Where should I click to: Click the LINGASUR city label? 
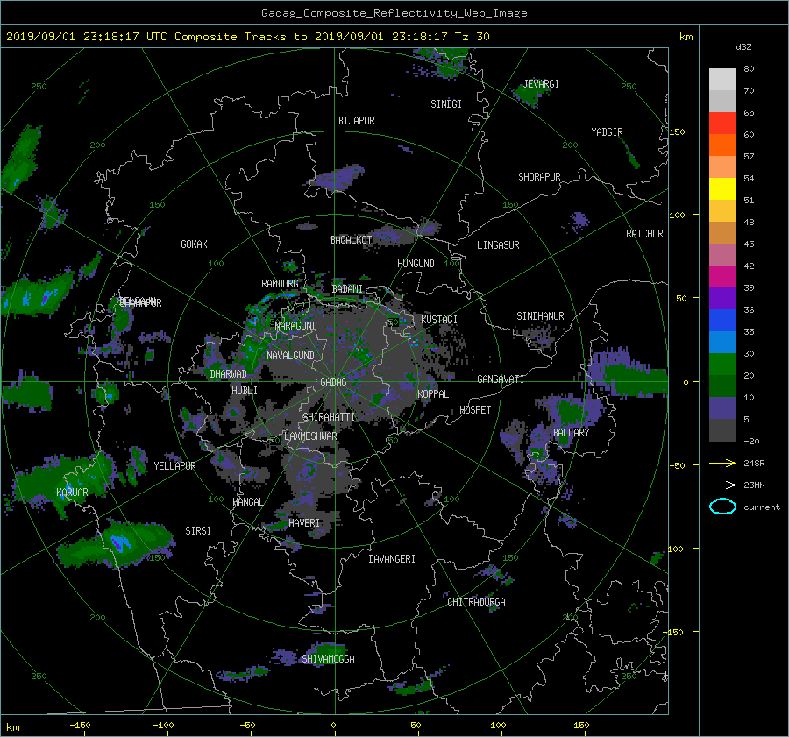click(498, 245)
